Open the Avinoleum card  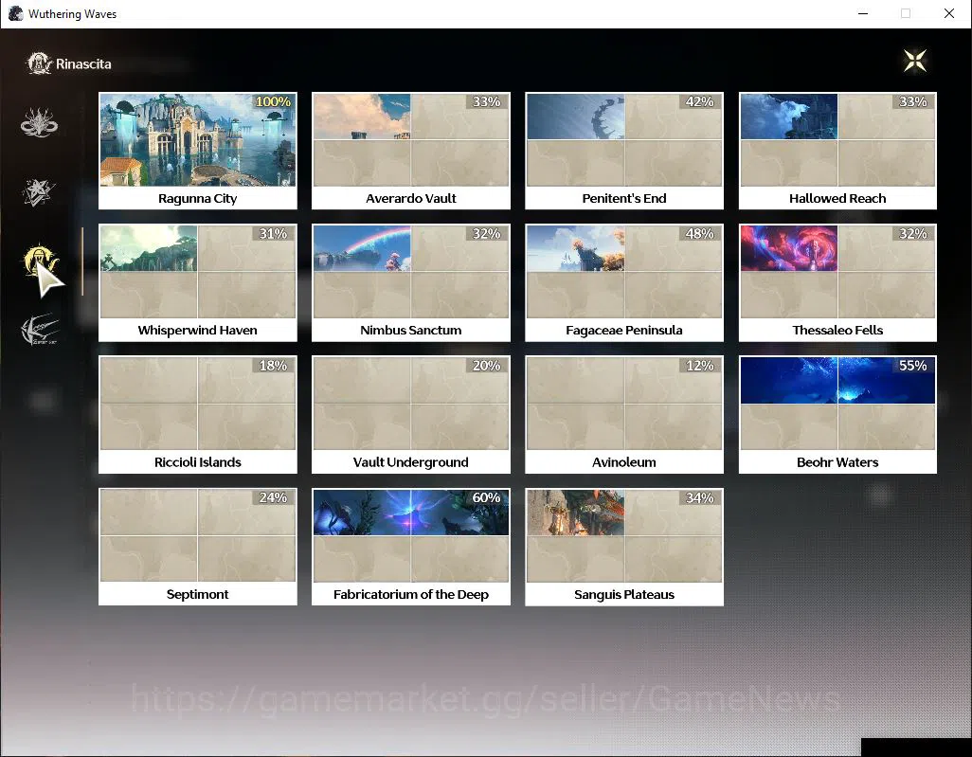(x=624, y=415)
